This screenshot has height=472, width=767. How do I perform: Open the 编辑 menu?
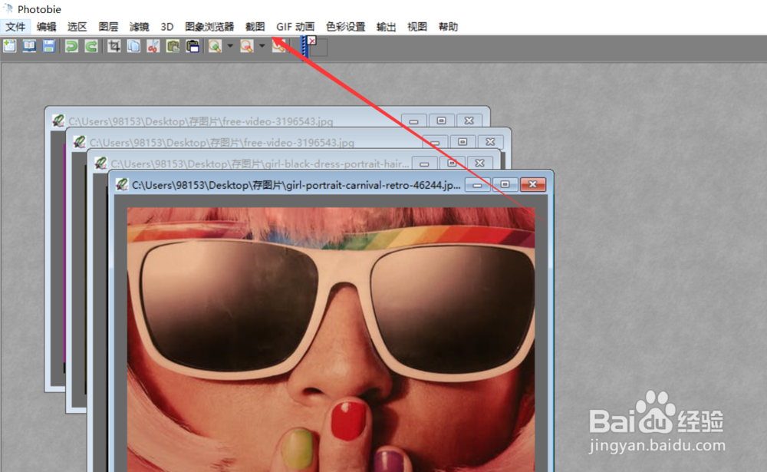(47, 26)
